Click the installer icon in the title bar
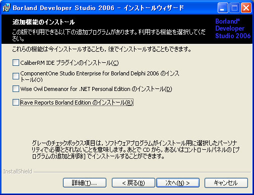Image resolution: width=254 pixels, height=195 pixels. (x=7, y=8)
